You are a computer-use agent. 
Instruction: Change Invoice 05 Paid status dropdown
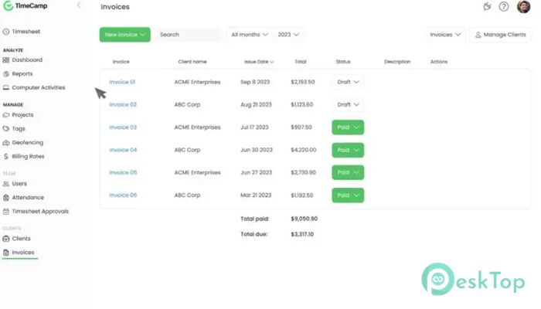tap(348, 172)
